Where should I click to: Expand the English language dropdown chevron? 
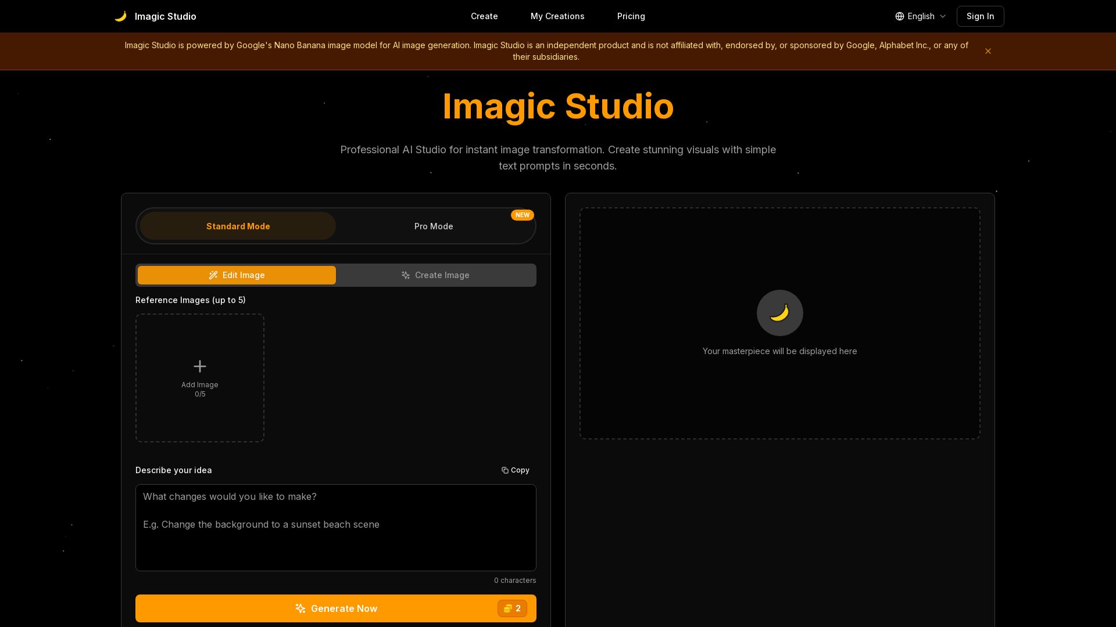tap(943, 16)
